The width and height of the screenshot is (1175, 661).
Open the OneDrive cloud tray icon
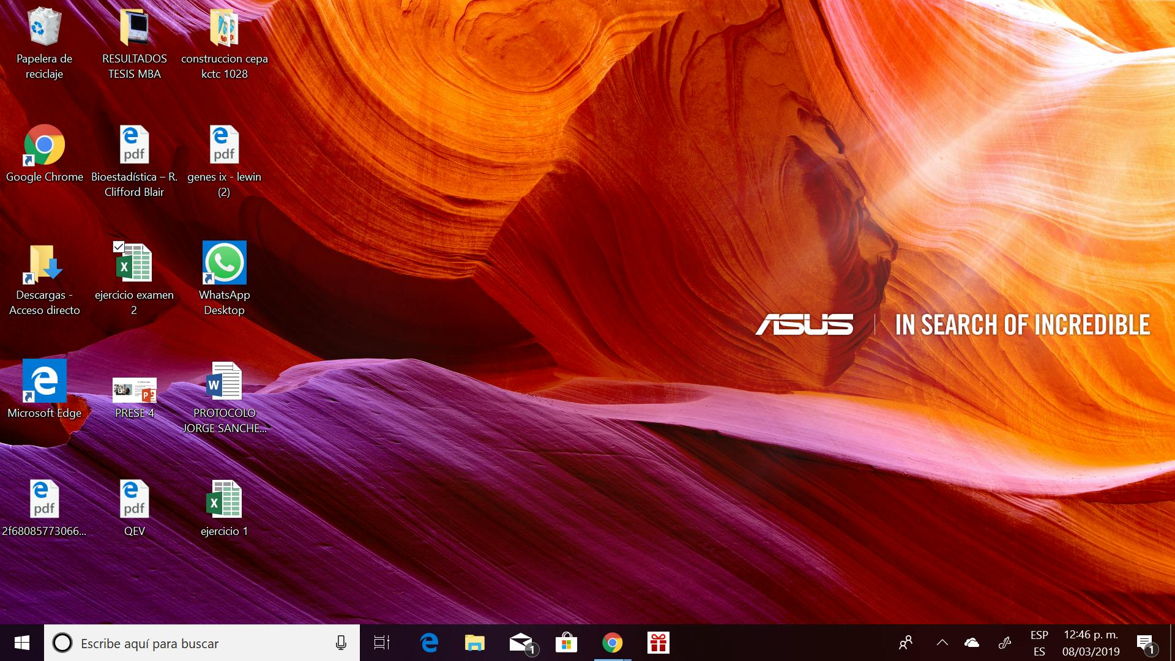pos(971,643)
